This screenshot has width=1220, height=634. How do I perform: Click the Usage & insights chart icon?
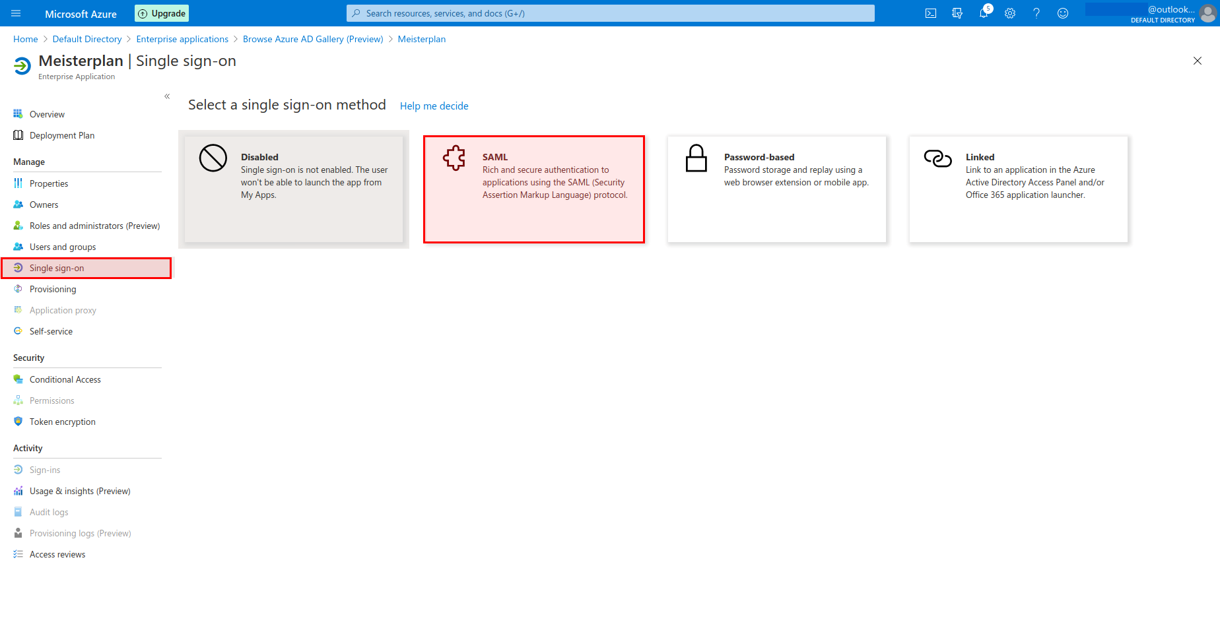tap(18, 491)
